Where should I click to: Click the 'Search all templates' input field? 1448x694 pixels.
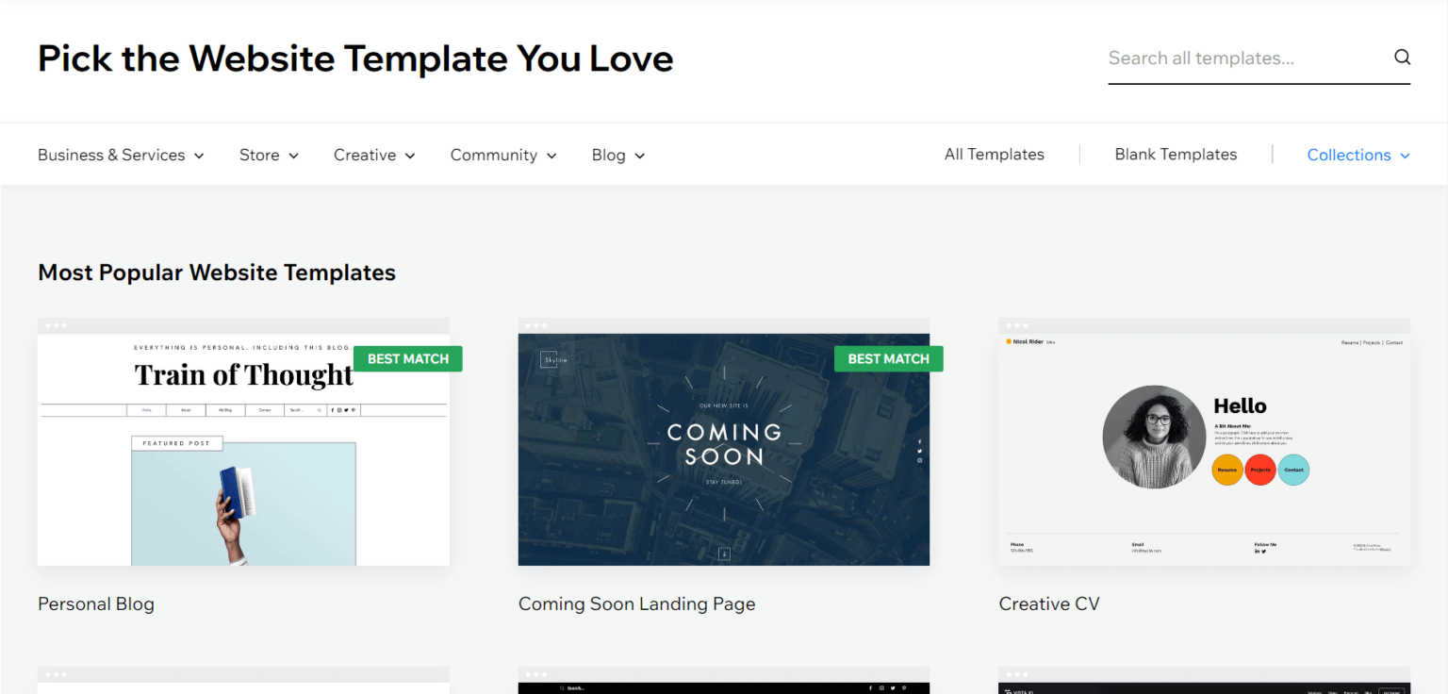pyautogui.click(x=1226, y=58)
